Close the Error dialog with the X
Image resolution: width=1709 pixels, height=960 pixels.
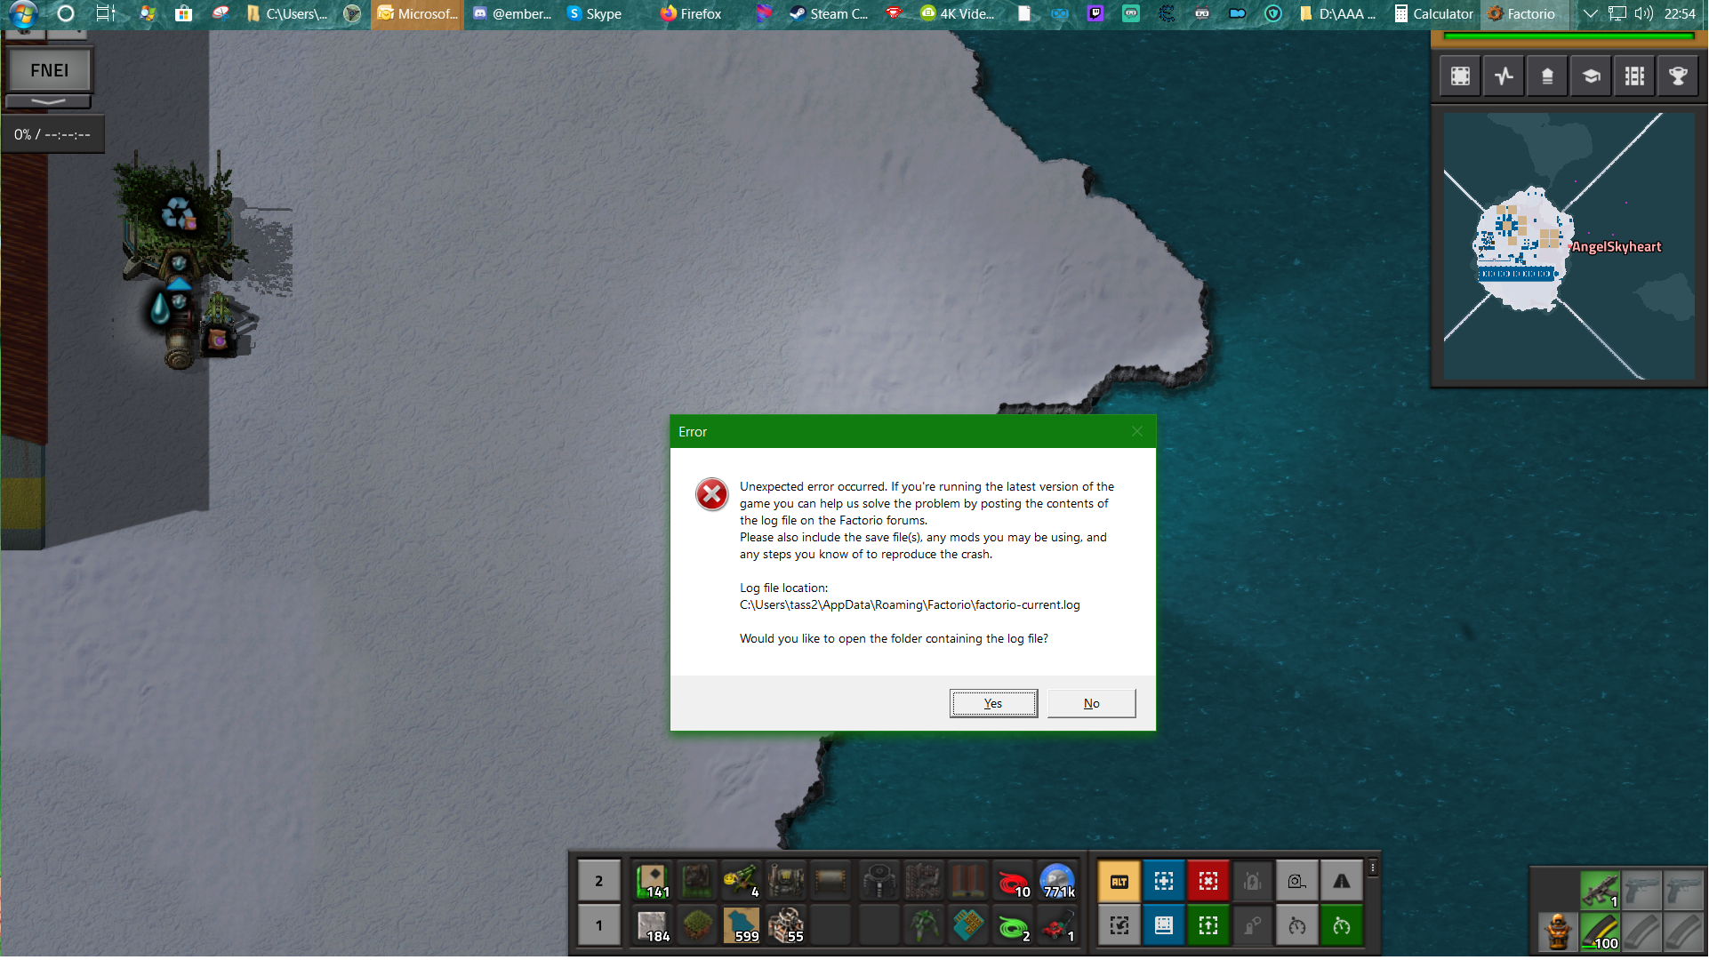coord(1137,431)
